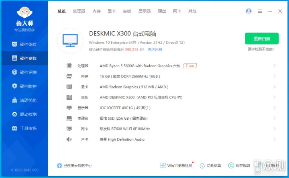Switch to the 内存 tab

(x=97, y=11)
